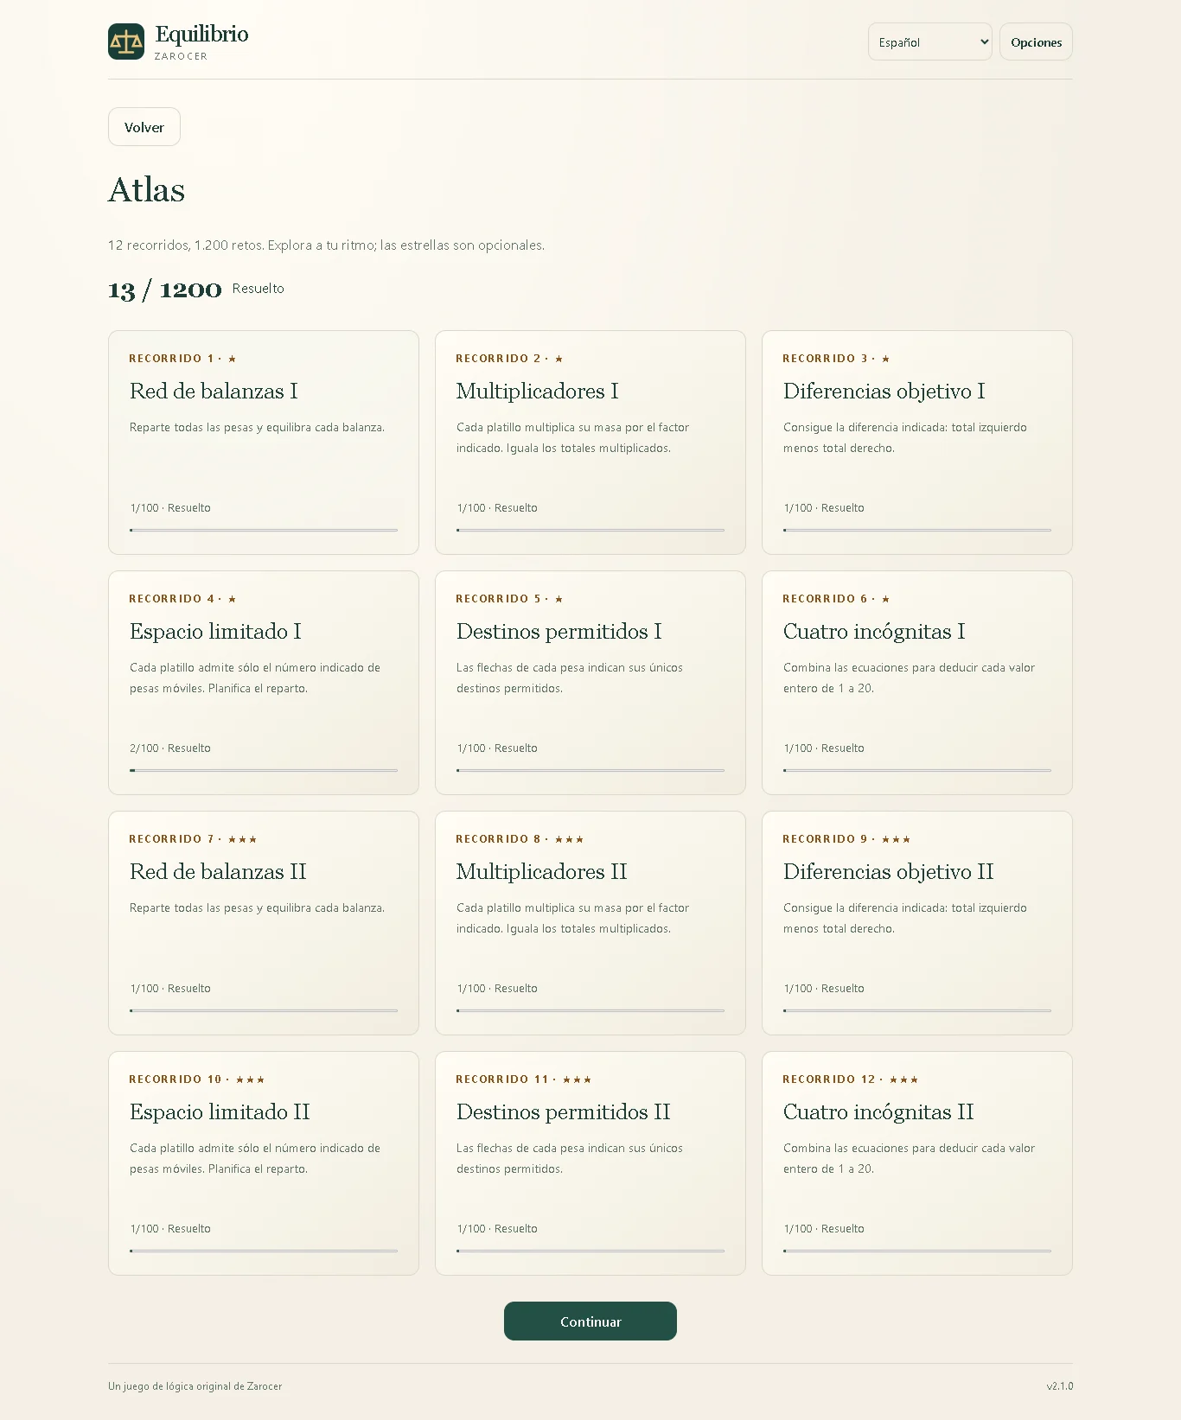
Task: Click the three-star icon on Recorrido 7
Action: coord(243,839)
